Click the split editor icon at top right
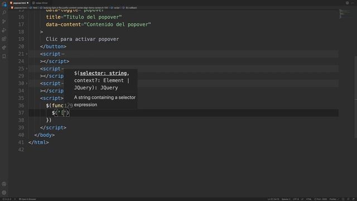This screenshot has width=357, height=201. pyautogui.click(x=347, y=3)
